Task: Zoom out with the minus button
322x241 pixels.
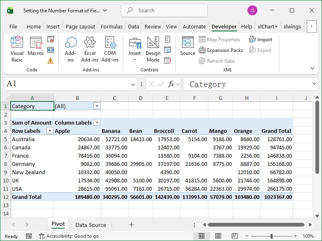Action: (247, 236)
